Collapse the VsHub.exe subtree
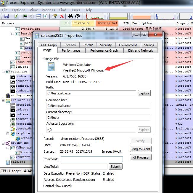Viewport: 193px width, 193px height. (8, 148)
